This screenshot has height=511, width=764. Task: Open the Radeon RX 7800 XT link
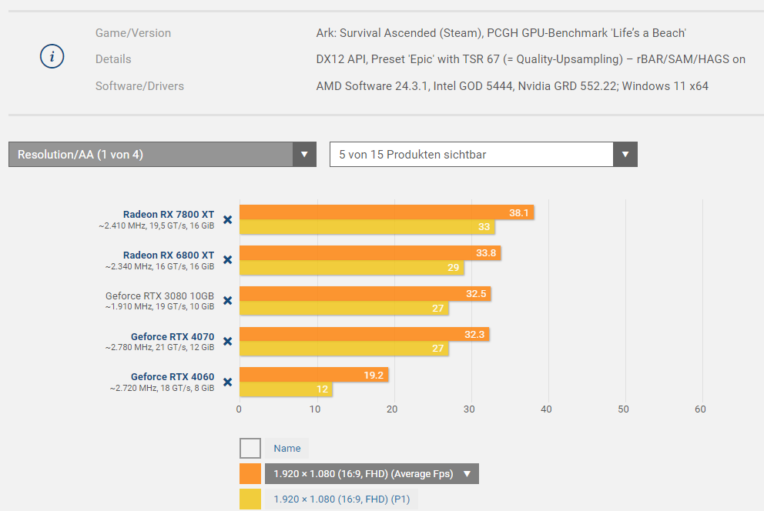click(x=169, y=214)
